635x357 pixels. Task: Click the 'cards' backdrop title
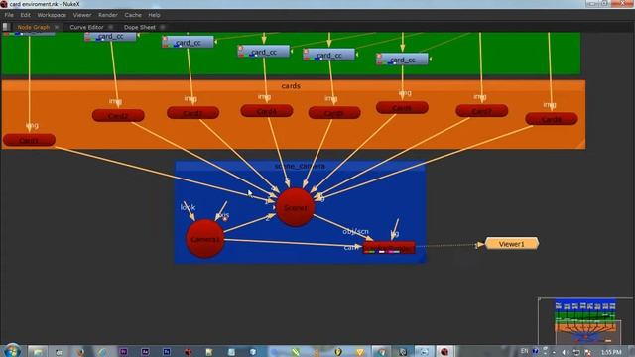coord(291,86)
